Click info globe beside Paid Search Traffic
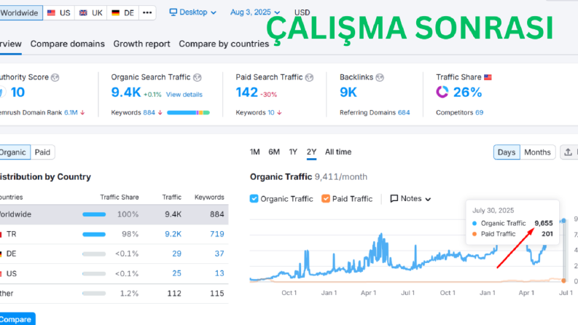This screenshot has width=578, height=325. (309, 77)
